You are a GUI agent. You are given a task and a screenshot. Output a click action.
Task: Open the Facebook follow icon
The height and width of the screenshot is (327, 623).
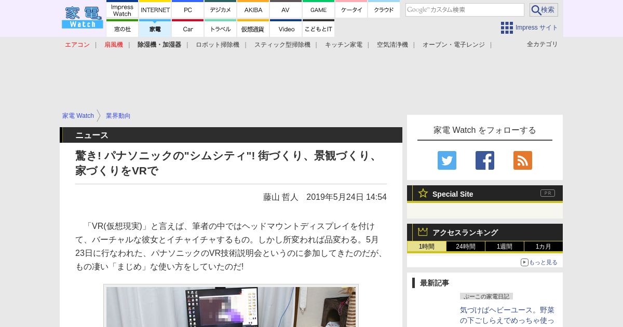pyautogui.click(x=485, y=160)
